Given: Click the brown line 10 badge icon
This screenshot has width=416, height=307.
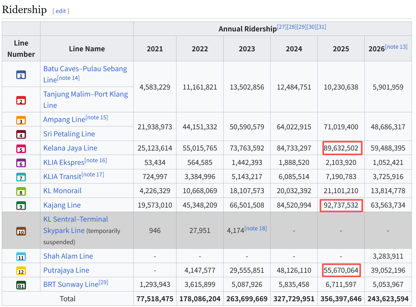Looking at the screenshot, I should pos(21,231).
